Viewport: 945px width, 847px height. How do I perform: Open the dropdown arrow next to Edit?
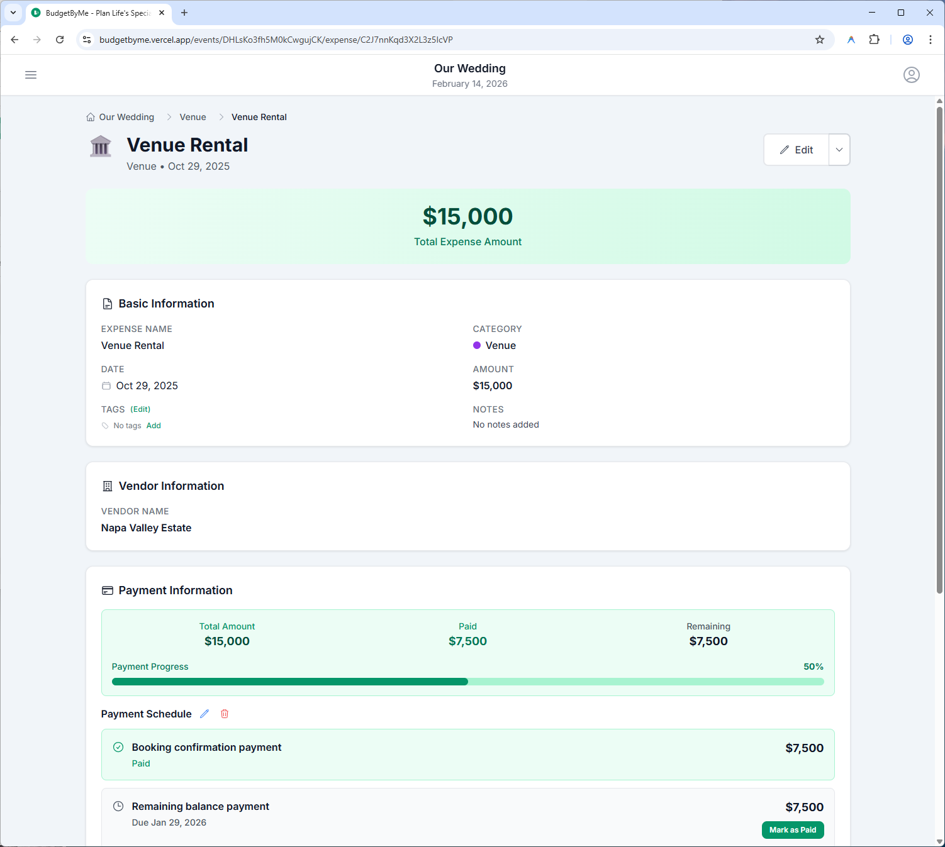click(839, 150)
